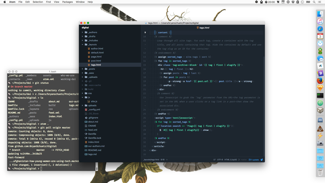Open Firefox from the dock
The height and width of the screenshot is (183, 325).
click(320, 81)
